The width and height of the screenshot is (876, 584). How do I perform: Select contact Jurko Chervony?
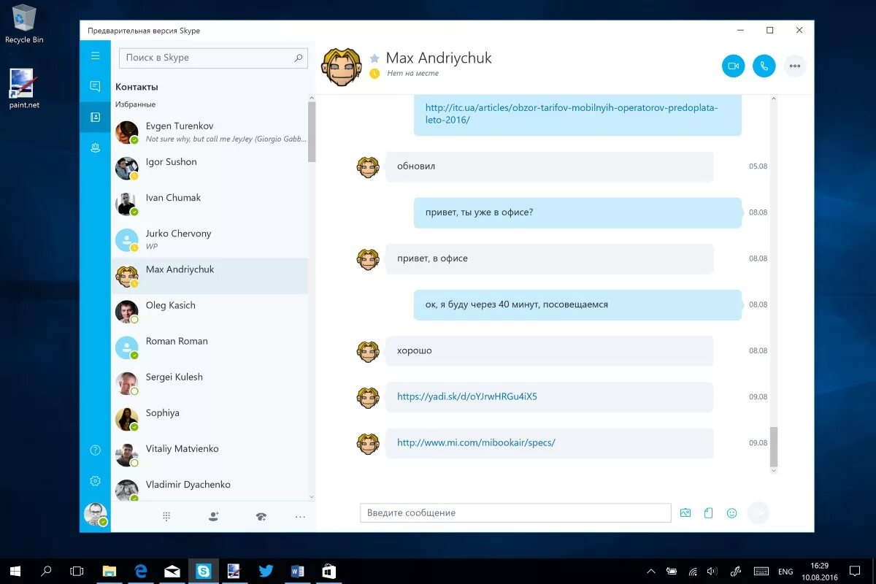tap(210, 239)
